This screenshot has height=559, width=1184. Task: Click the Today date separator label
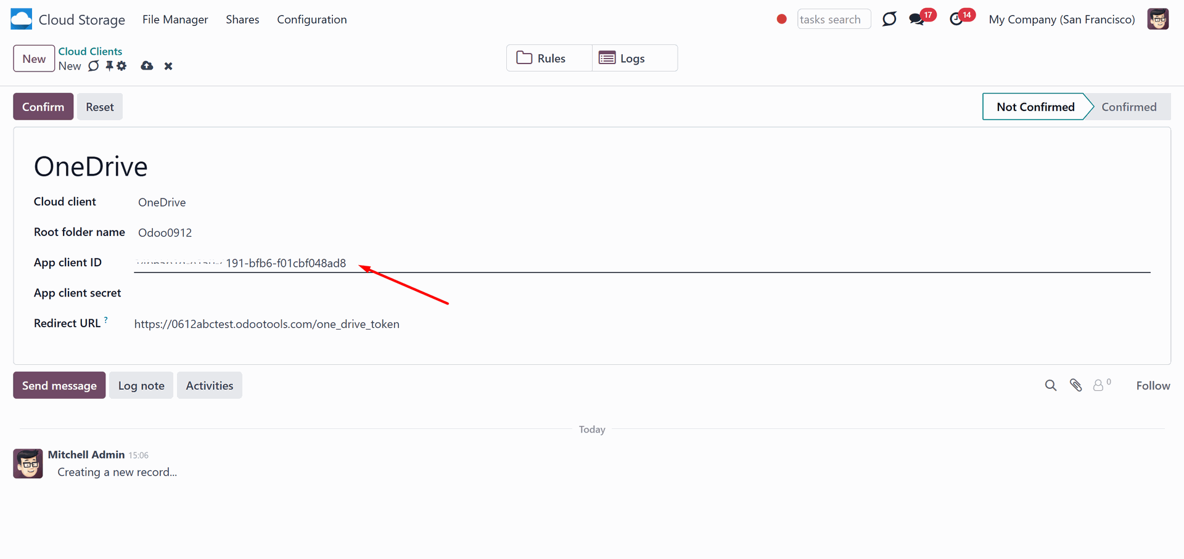(x=592, y=430)
